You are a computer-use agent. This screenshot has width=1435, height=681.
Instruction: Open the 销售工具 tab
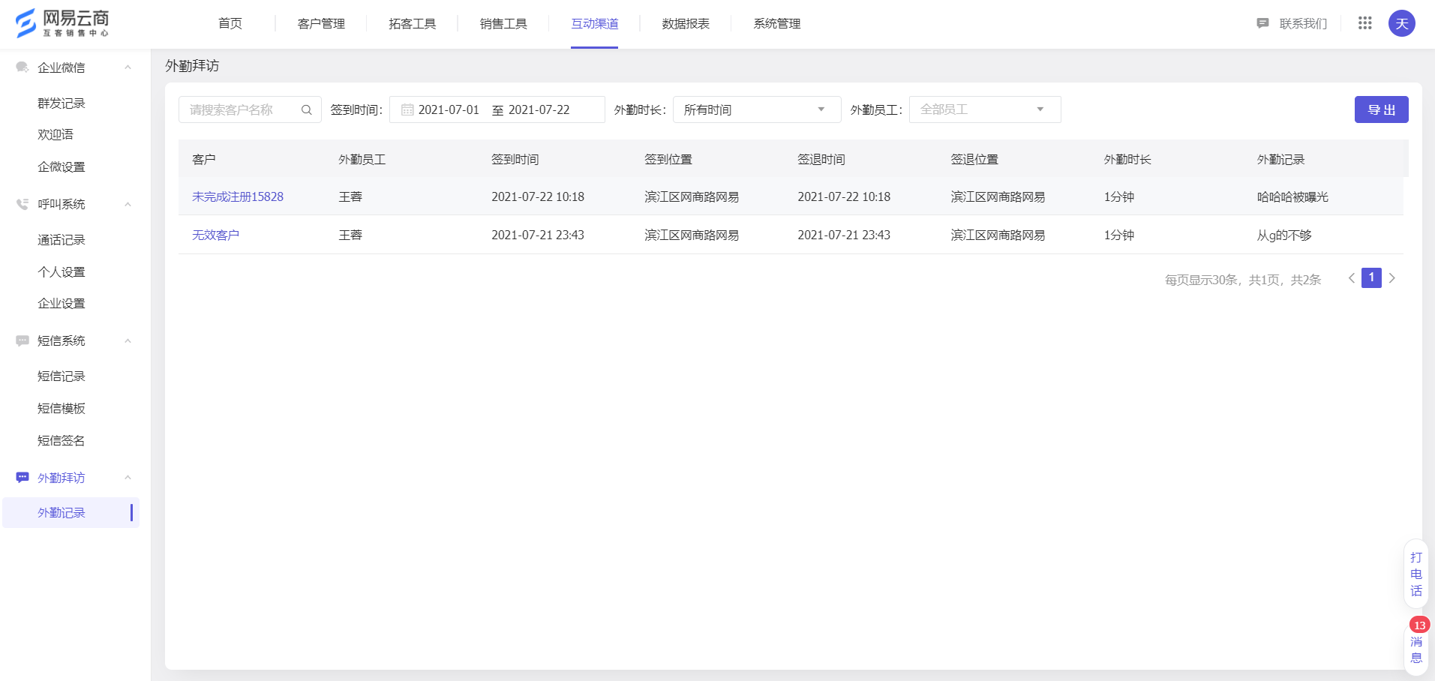[x=503, y=23]
